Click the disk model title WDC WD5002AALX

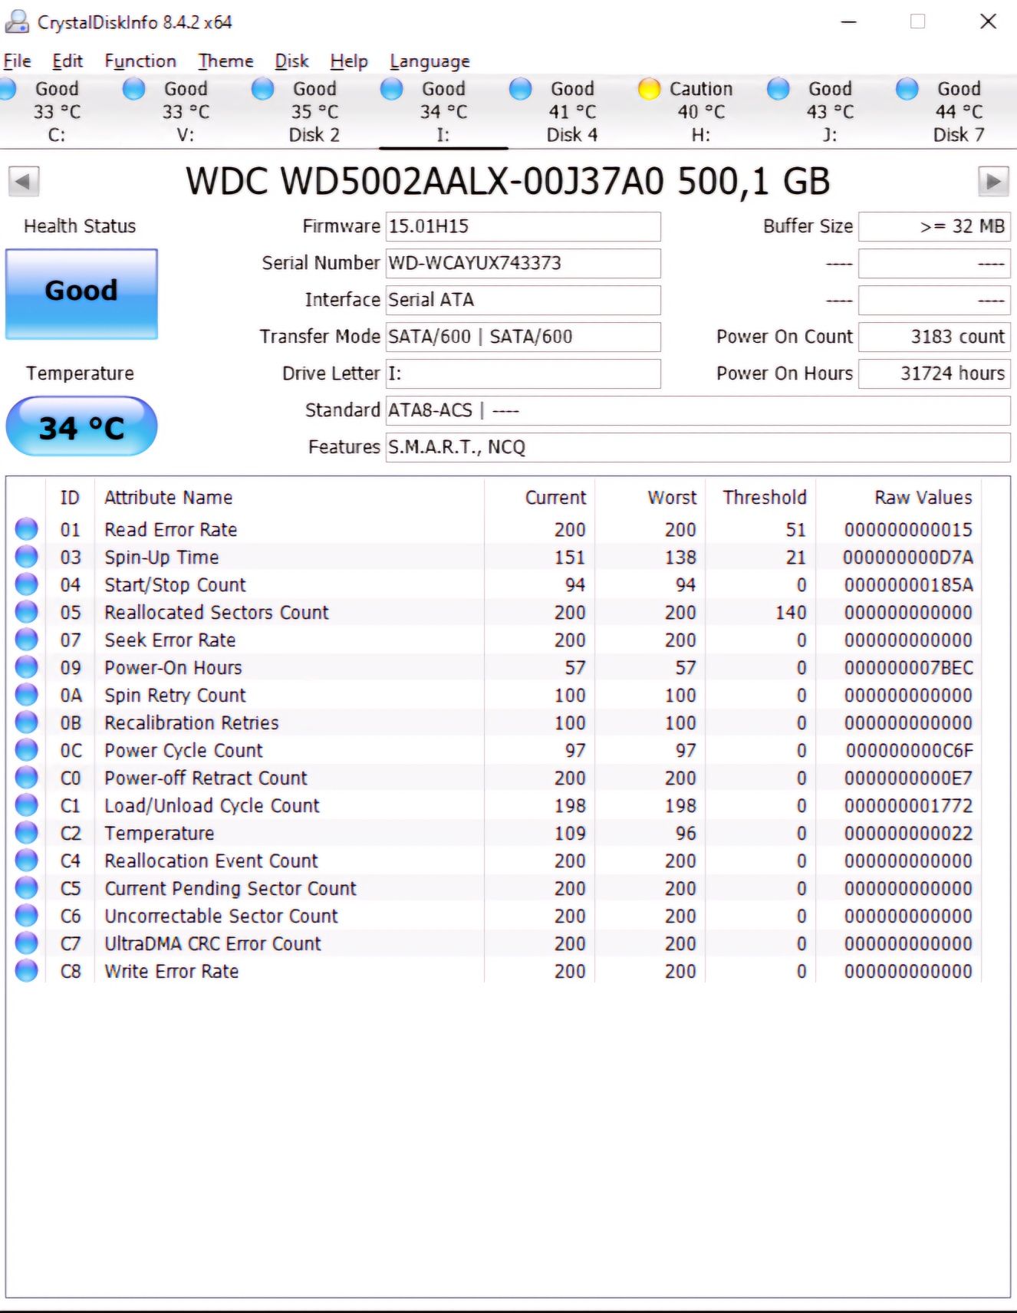508,182
